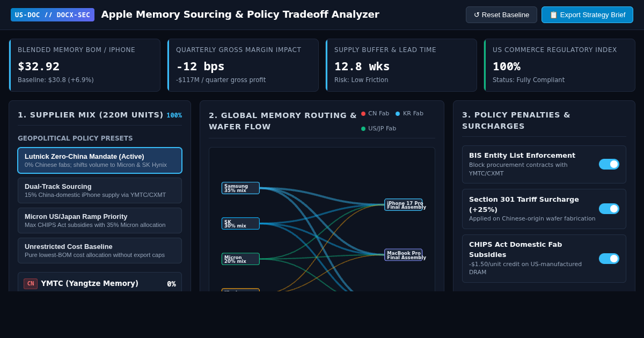Select the SK 30% mix node
This screenshot has width=644, height=338.
pyautogui.click(x=240, y=223)
